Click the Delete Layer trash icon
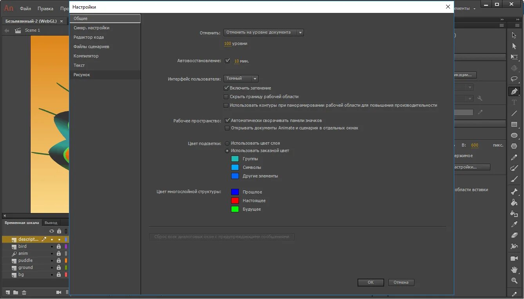This screenshot has width=524, height=299. point(24,292)
